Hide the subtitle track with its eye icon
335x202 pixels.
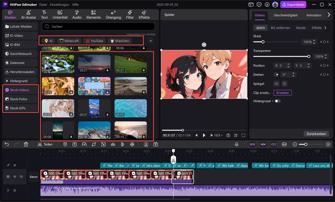(x=15, y=165)
